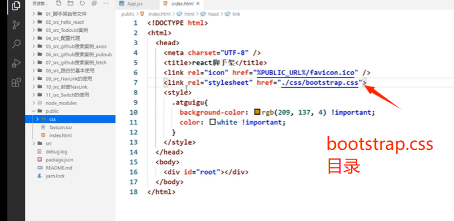Click the New Folder icon in explorer header
Viewport: 454px width, 221px height.
70,3
